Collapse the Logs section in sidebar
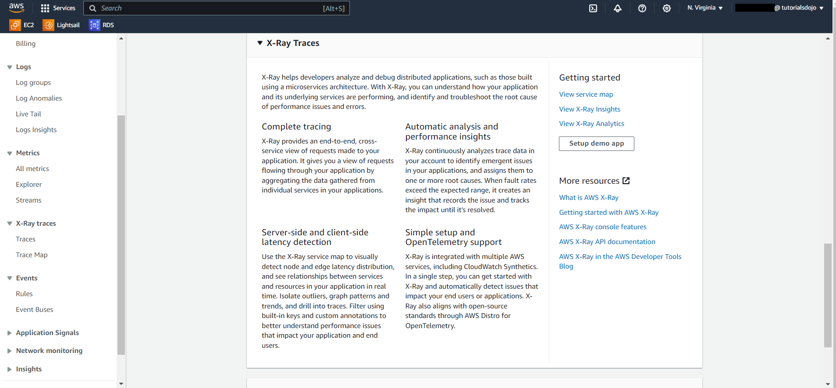The height and width of the screenshot is (388, 836). (10, 67)
